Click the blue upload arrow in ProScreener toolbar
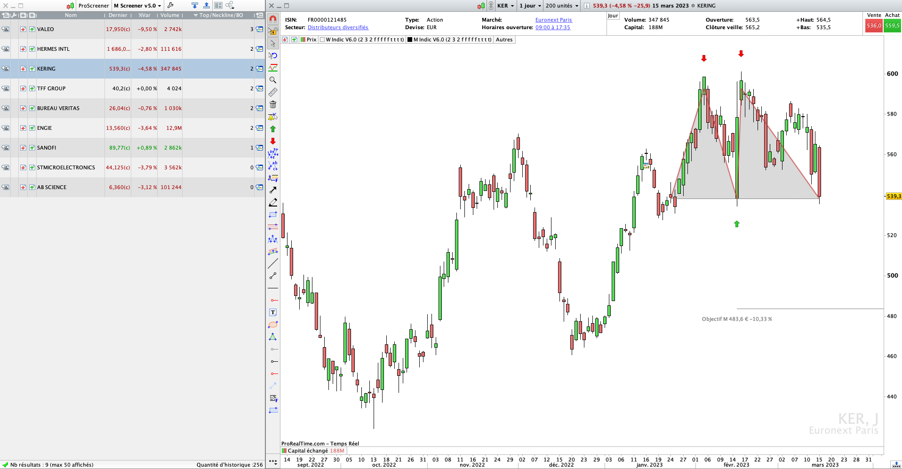 (207, 5)
